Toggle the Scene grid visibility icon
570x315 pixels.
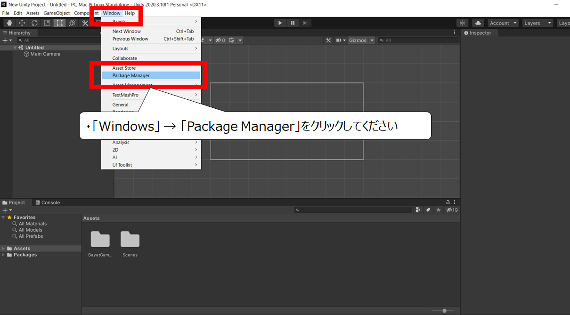coord(232,40)
